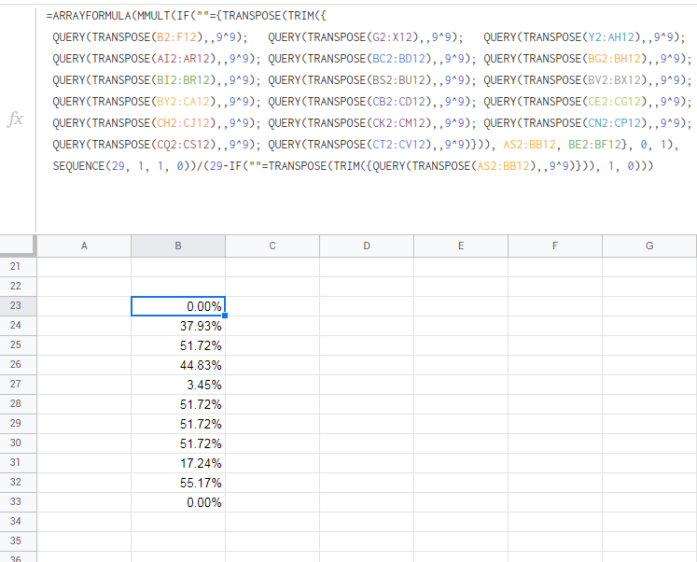697x562 pixels.
Task: Click cell showing 37.93%
Action: point(178,326)
